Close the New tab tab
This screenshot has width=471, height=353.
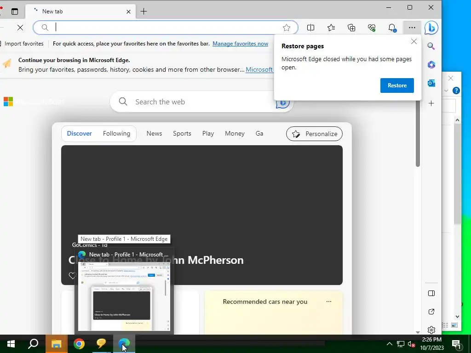[x=128, y=11]
